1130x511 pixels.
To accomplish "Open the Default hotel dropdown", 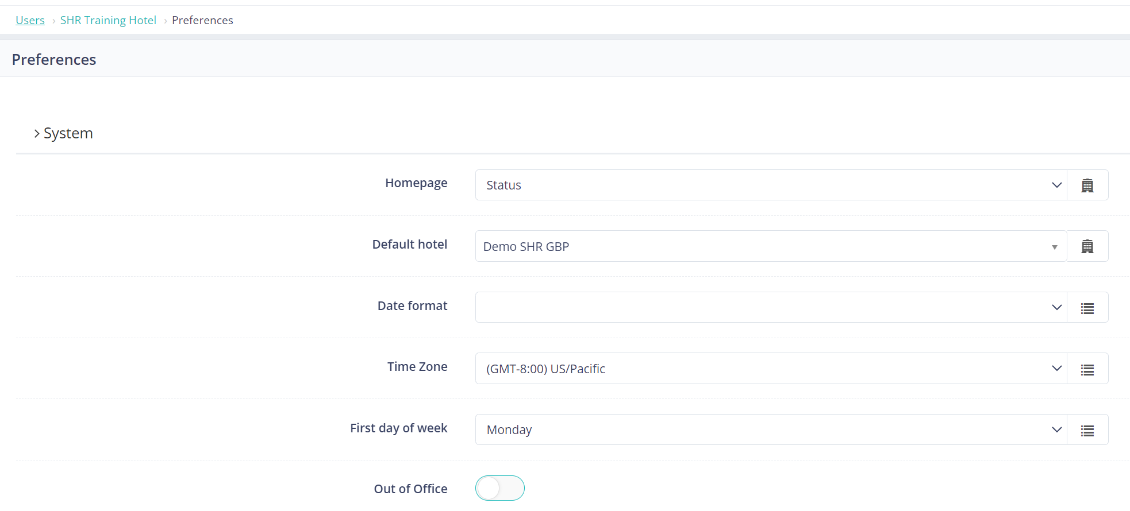I will 771,246.
